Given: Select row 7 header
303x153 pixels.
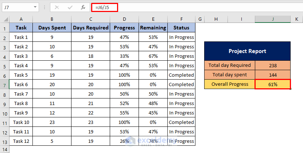Looking at the screenshot, I should click(x=5, y=84).
